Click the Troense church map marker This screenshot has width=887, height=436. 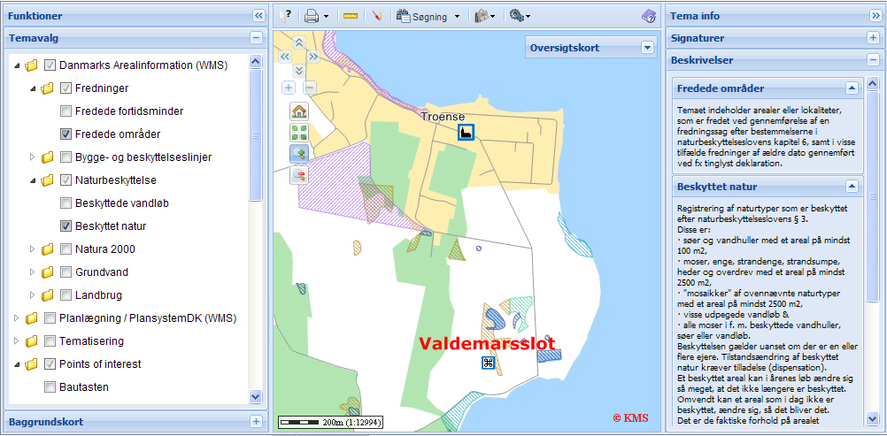pos(466,133)
